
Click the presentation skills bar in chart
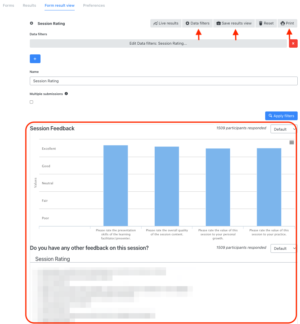click(x=116, y=186)
